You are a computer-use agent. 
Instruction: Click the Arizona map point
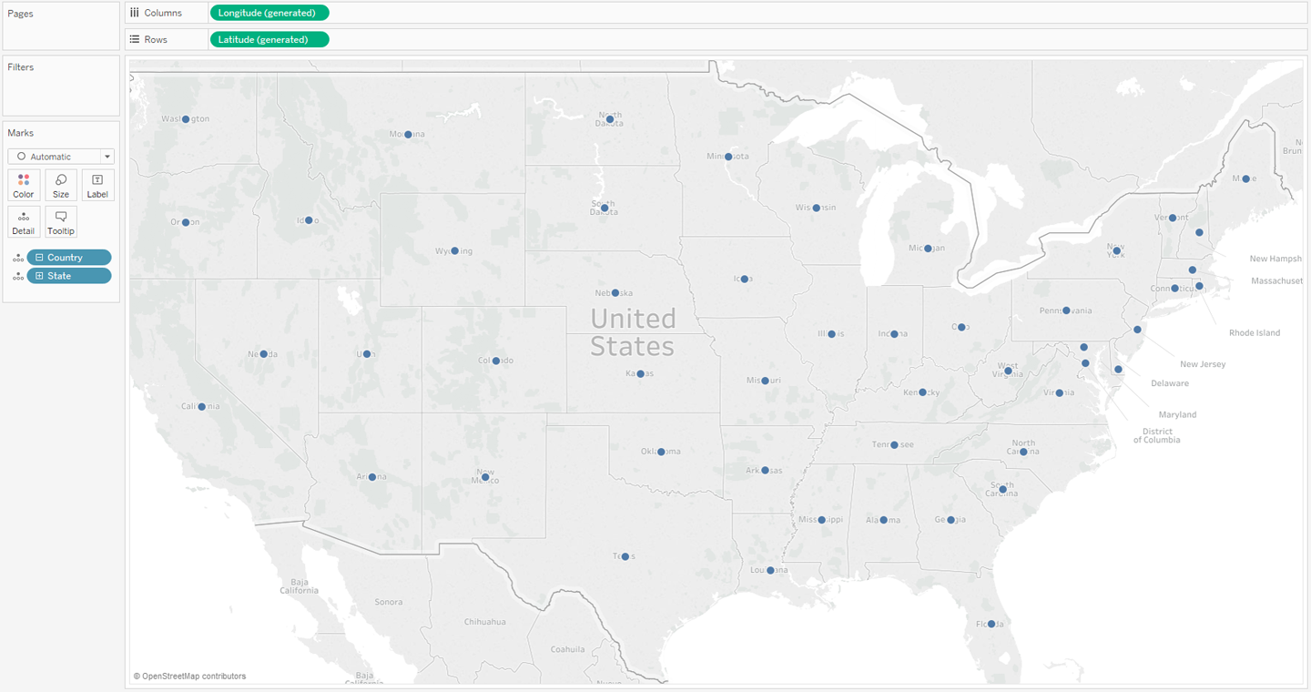click(371, 476)
